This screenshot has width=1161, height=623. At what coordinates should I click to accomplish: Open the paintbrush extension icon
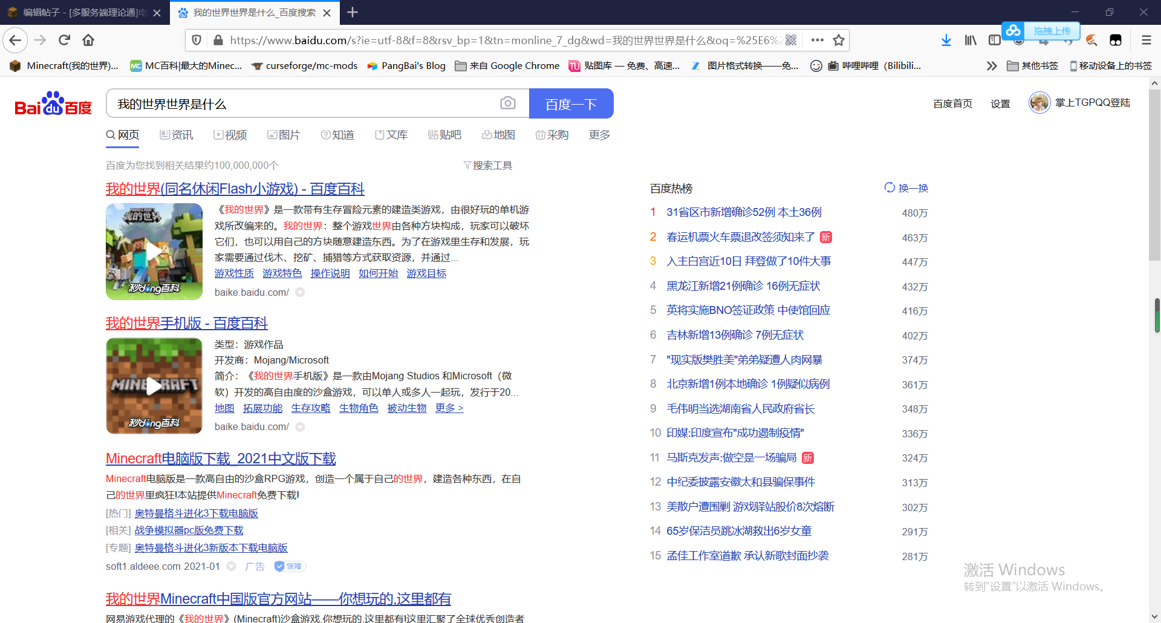pos(1091,41)
